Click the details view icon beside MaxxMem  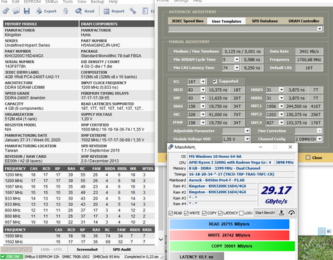click(322, 231)
